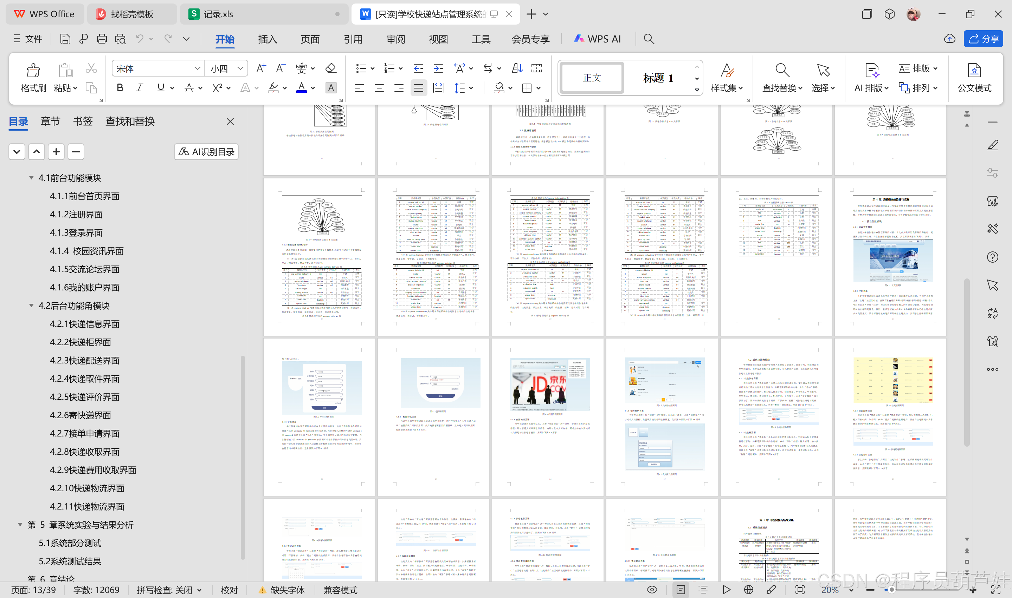Image resolution: width=1012 pixels, height=598 pixels.
Task: Open the spell check status dropdown
Action: click(199, 590)
